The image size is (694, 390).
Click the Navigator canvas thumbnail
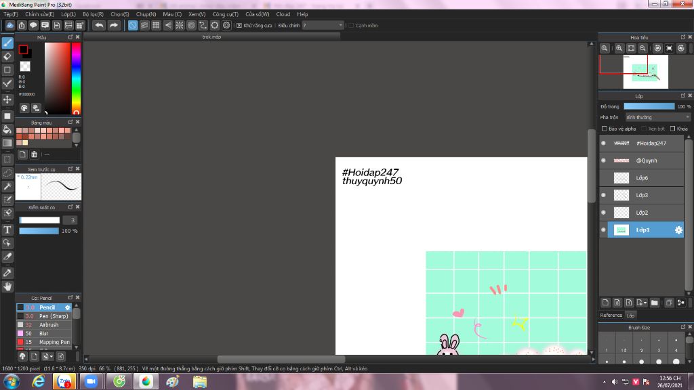tap(645, 72)
